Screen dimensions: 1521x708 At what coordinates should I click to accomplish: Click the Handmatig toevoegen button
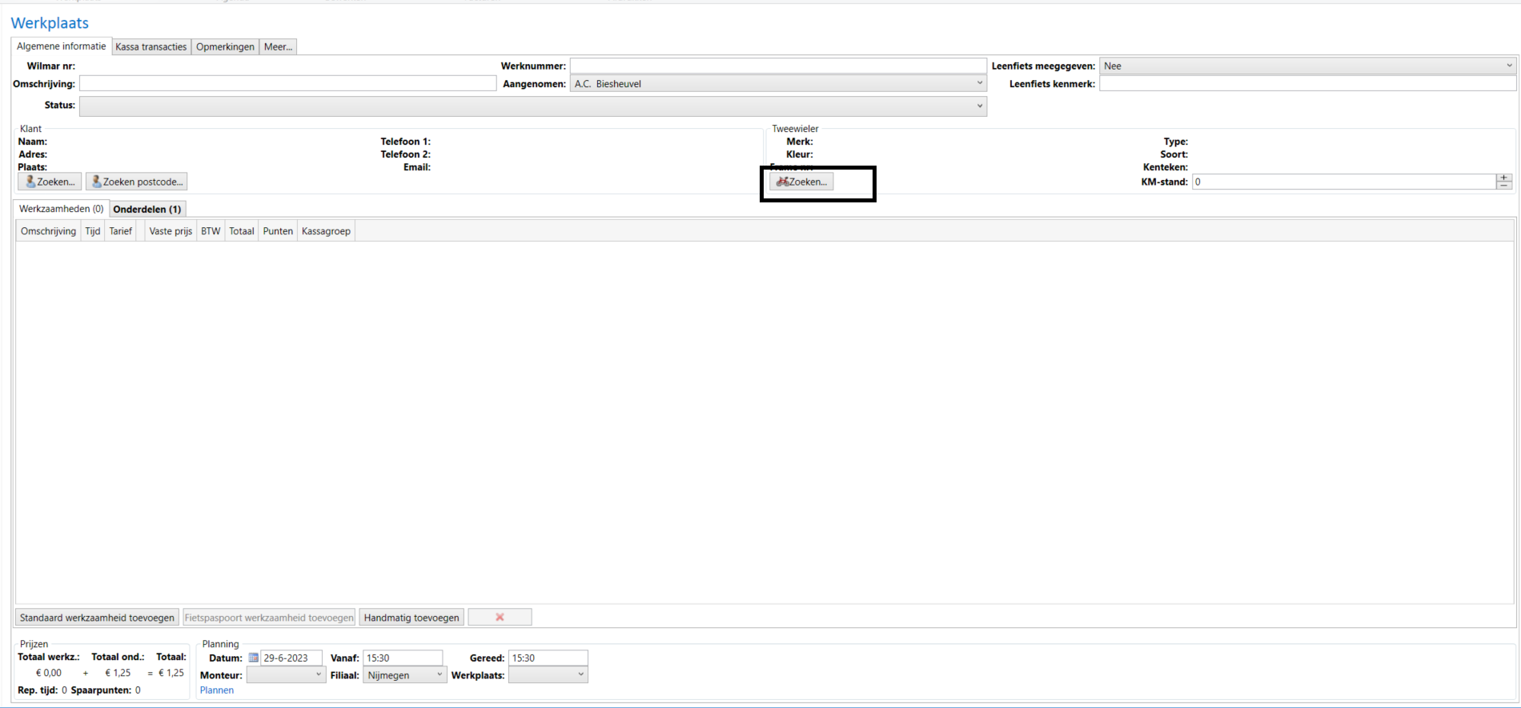tap(411, 618)
